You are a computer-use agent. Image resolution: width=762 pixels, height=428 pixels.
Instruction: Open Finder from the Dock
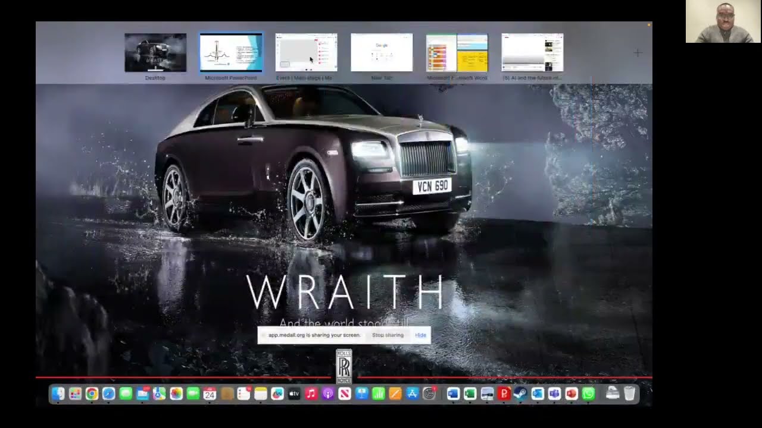58,394
